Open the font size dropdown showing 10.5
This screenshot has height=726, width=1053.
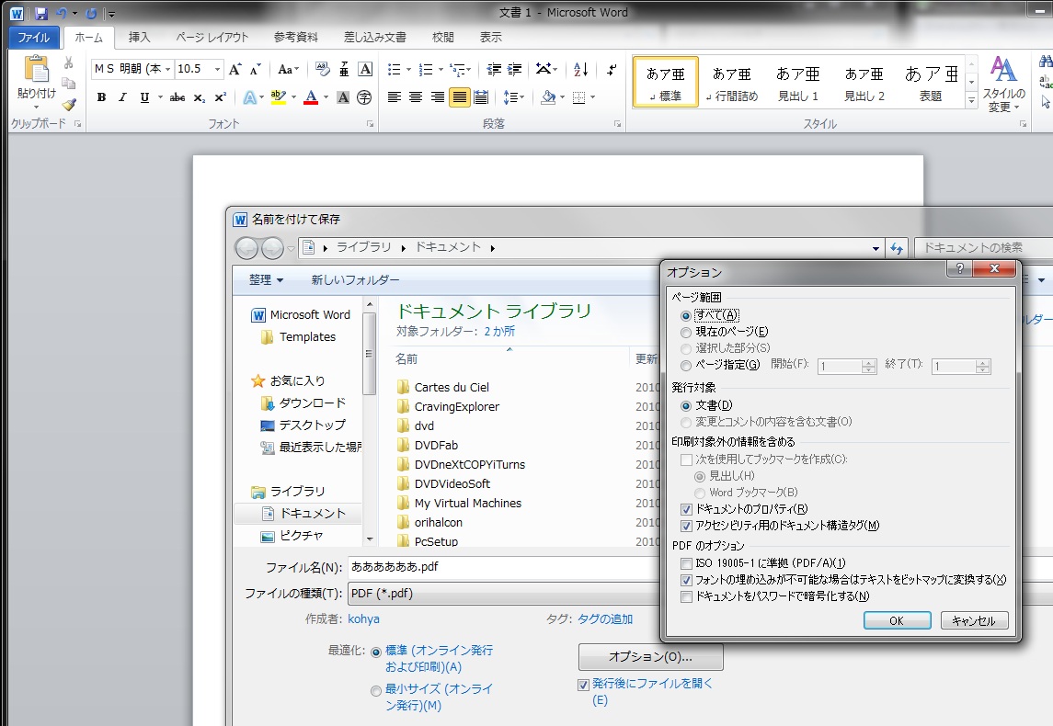point(218,69)
